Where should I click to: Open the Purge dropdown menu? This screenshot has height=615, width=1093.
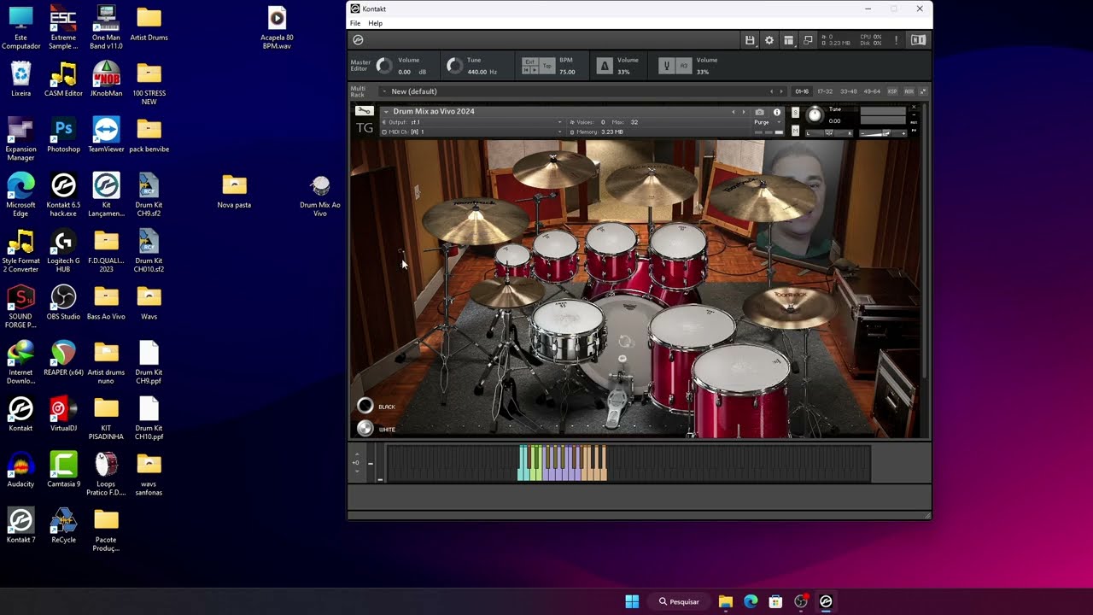coord(762,122)
